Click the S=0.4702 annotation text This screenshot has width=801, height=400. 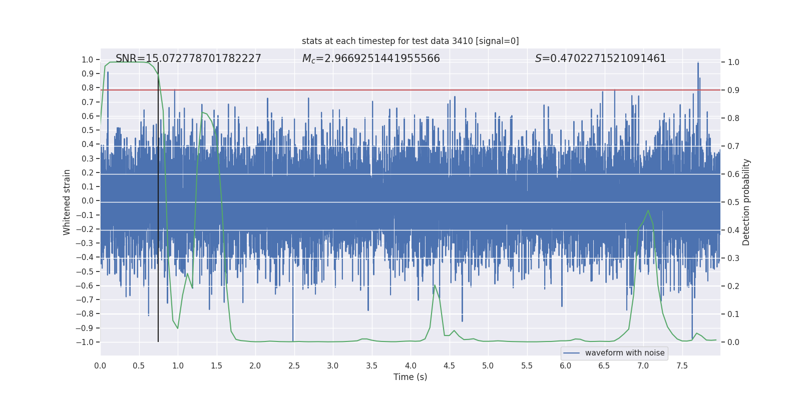pos(600,58)
